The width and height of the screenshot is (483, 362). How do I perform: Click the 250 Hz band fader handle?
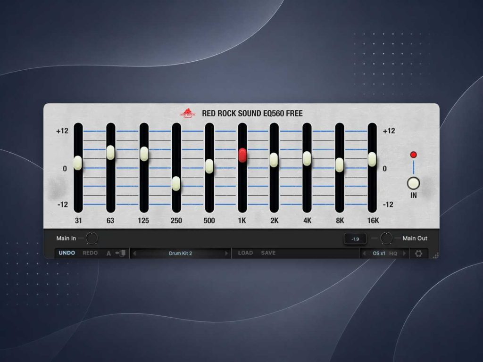[x=176, y=183]
